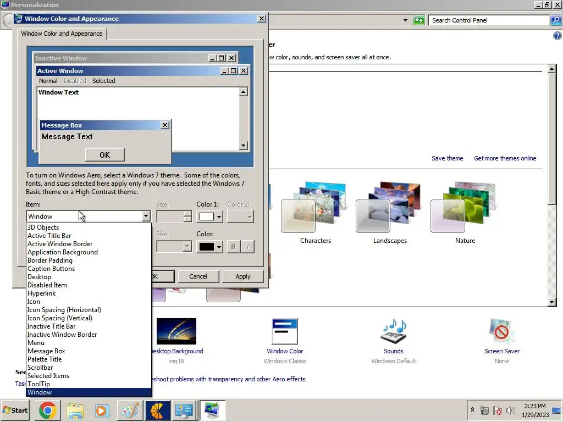Pick Hyperlink from the Item list
This screenshot has height=422, width=563.
89,293
